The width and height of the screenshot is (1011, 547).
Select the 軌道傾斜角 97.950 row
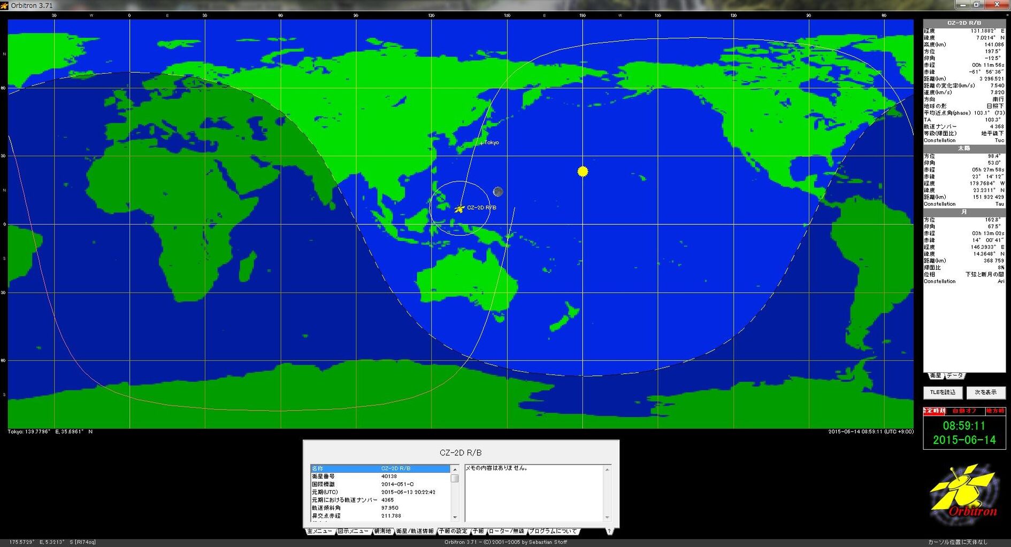pos(380,508)
